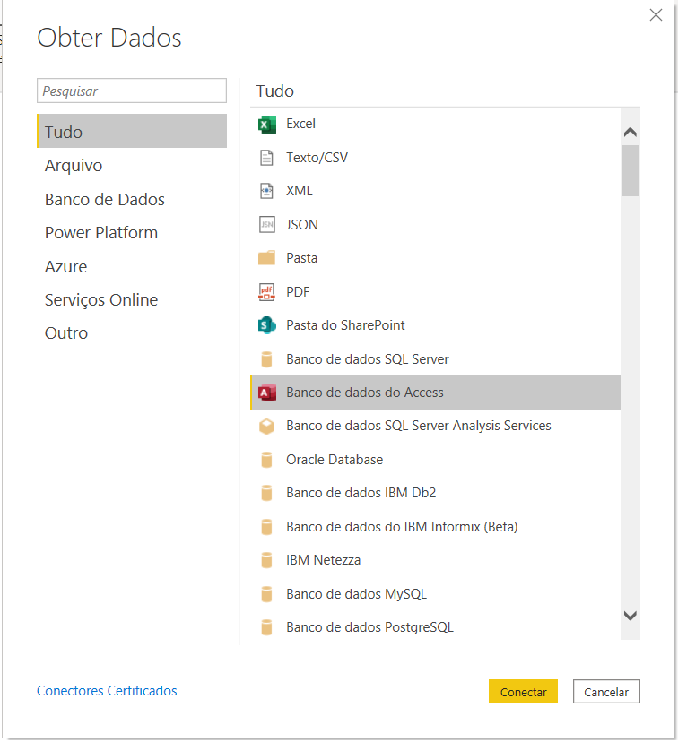Select Banco de dados PostgreSQL label
This screenshot has height=742, width=678.
[369, 627]
